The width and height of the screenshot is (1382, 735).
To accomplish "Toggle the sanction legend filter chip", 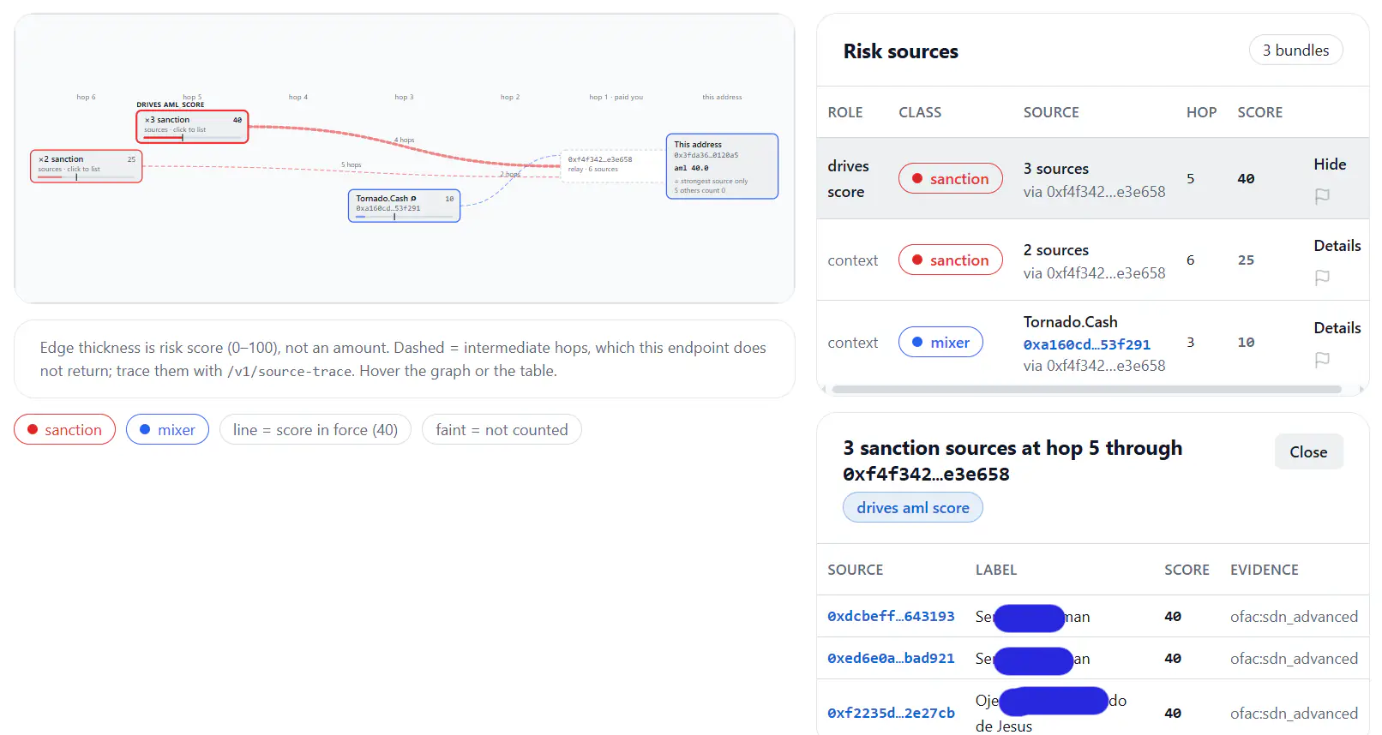I will [64, 429].
